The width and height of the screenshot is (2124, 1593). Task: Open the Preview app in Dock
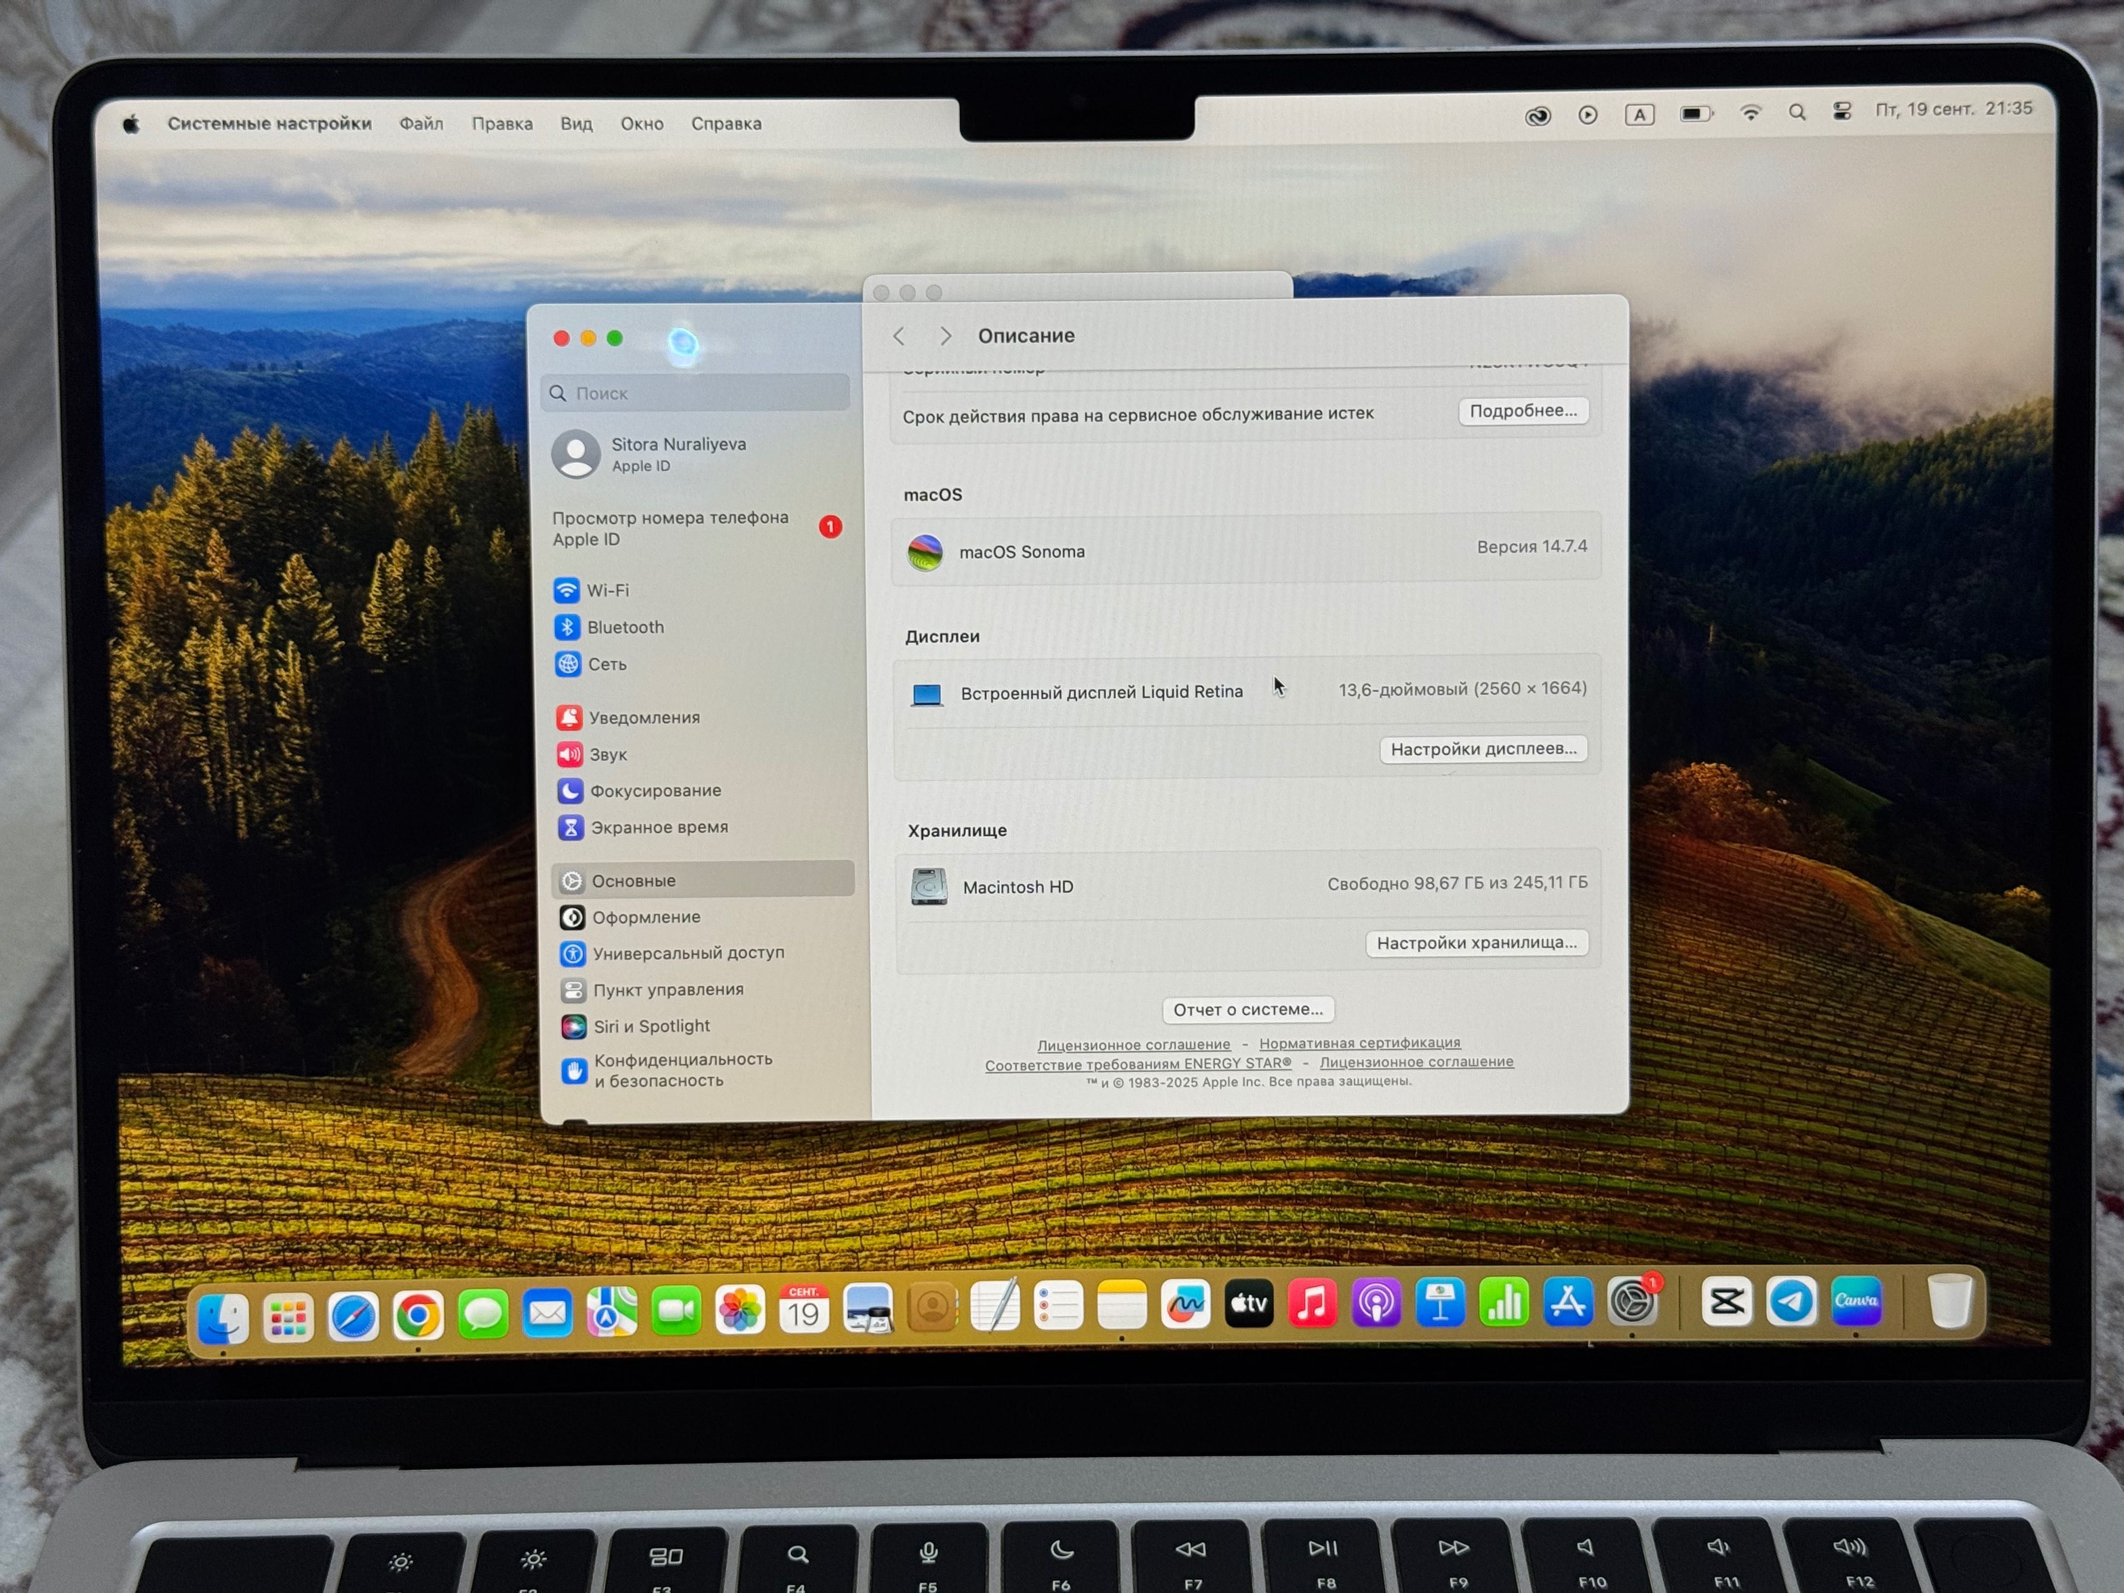[868, 1308]
